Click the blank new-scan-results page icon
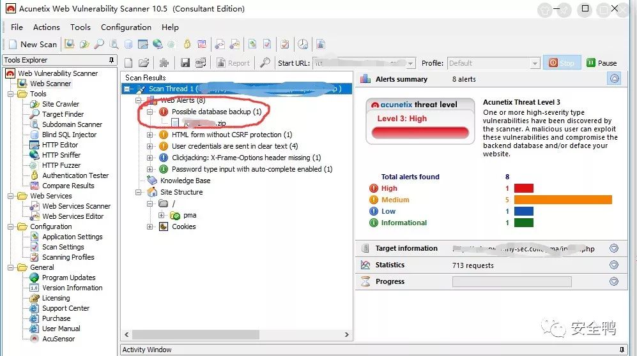Viewport: 637px width, 356px height. [x=128, y=63]
